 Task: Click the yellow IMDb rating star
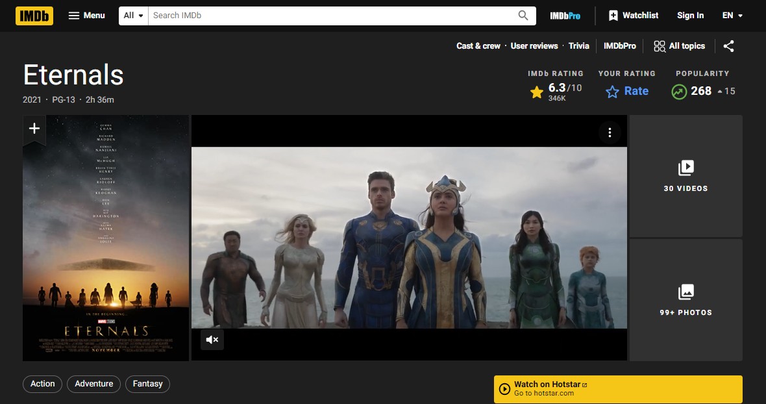536,92
